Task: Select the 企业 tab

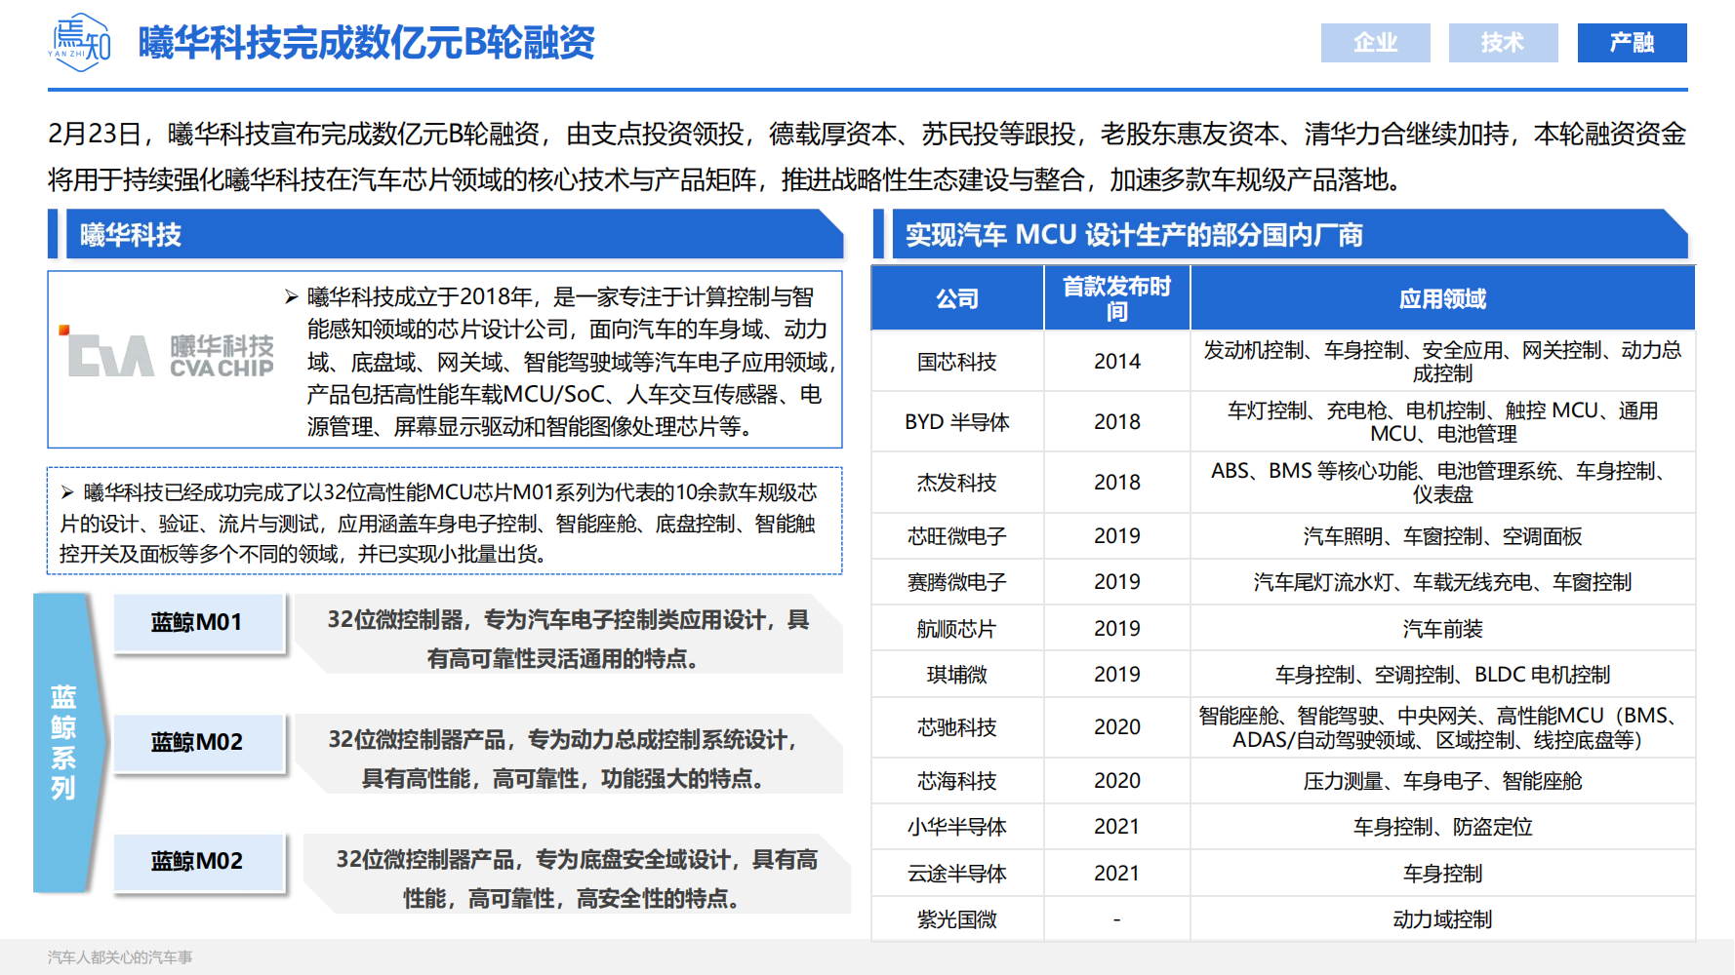Action: (x=1375, y=43)
